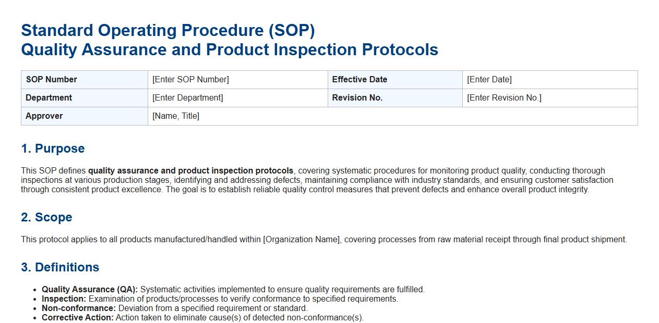The height and width of the screenshot is (323, 659).
Task: Click the 1. Purpose section heading
Action: 53,148
